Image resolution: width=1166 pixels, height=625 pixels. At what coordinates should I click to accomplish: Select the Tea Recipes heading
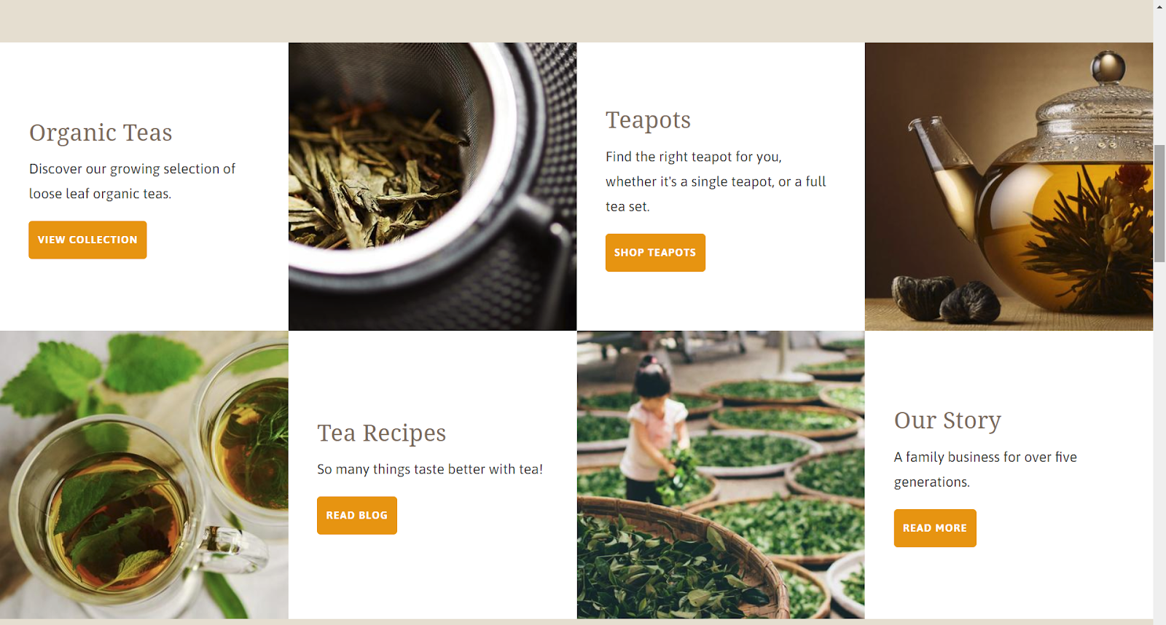[381, 433]
